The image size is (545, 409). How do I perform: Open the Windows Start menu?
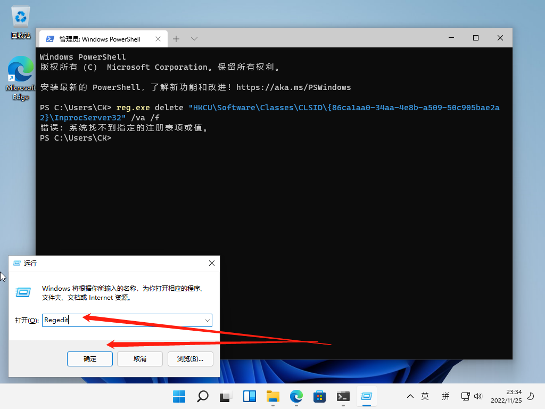click(179, 396)
